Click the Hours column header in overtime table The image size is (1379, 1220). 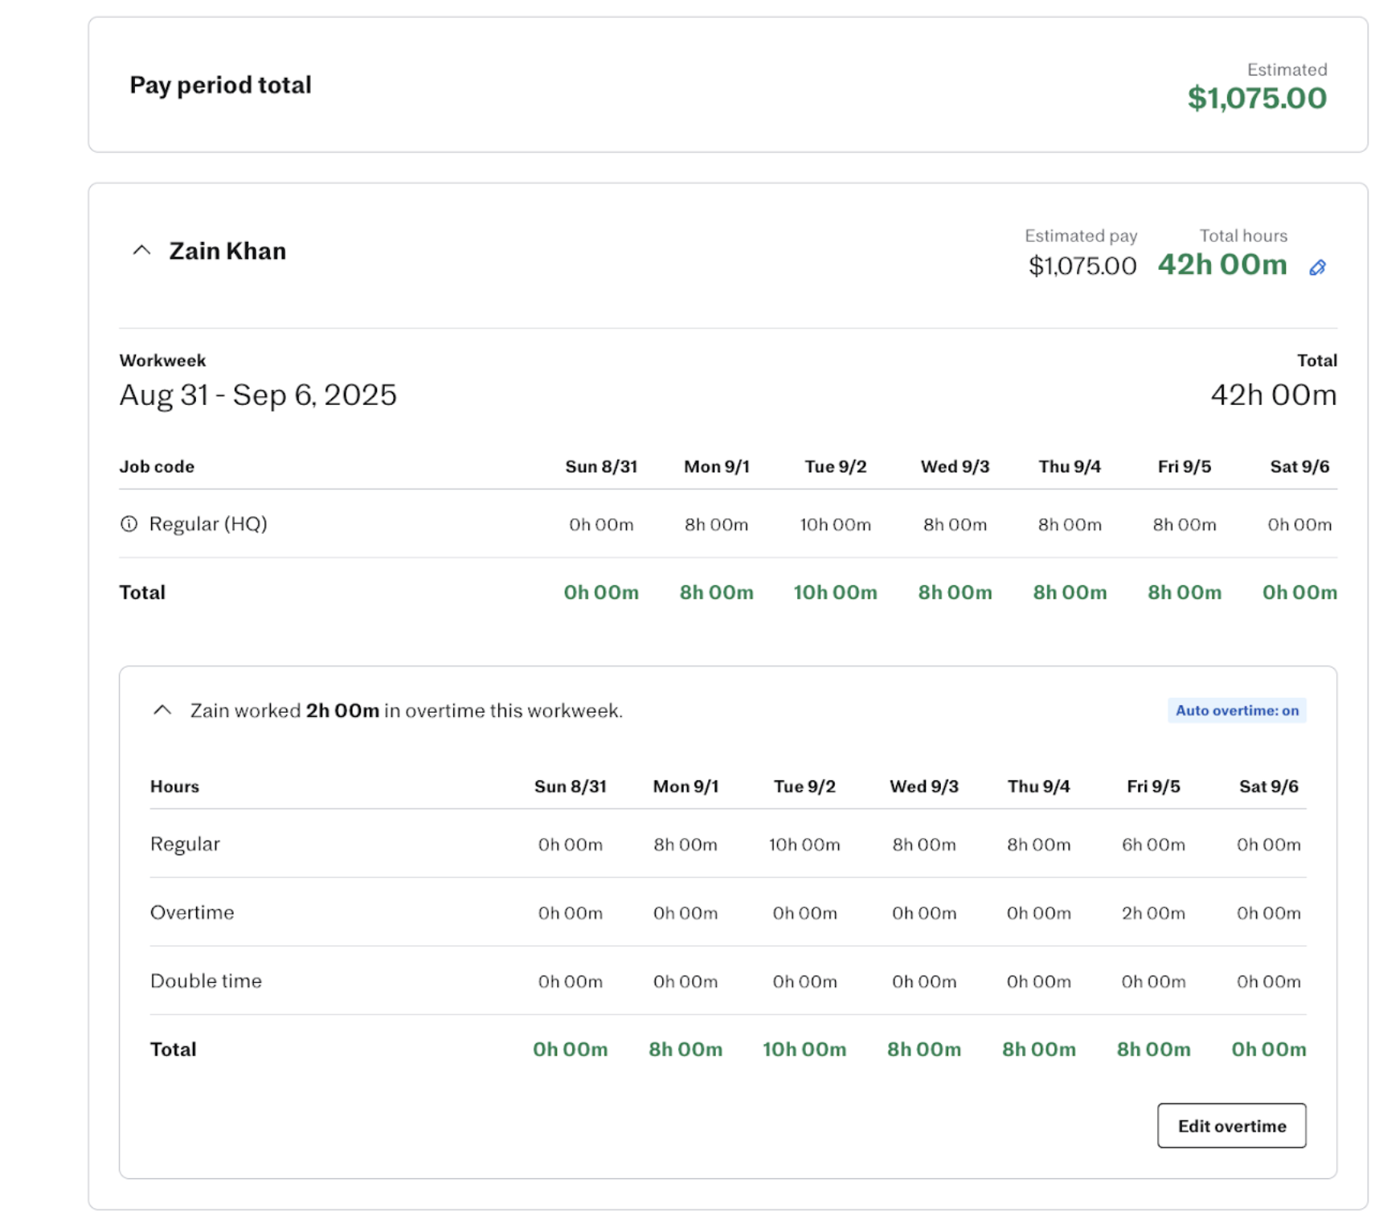point(174,786)
